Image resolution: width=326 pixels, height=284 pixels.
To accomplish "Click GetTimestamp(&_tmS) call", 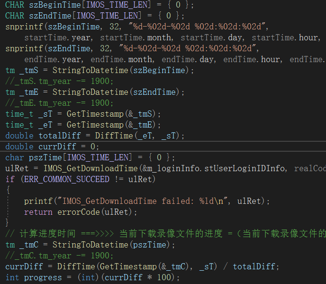I will (x=111, y=114).
